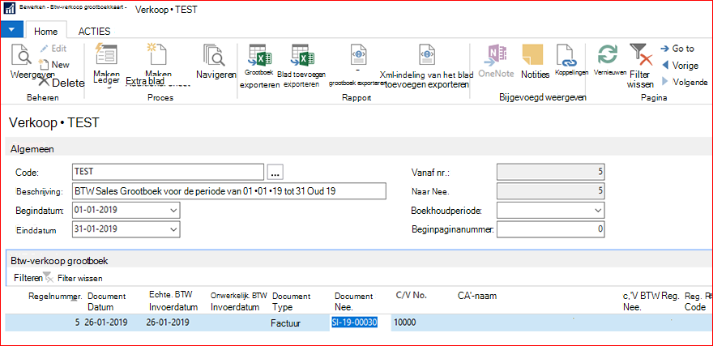
Task: Open the blue application menu dropdown
Action: [x=12, y=29]
